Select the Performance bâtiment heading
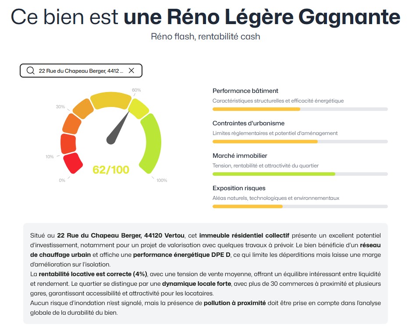Image resolution: width=412 pixels, height=334 pixels. [245, 91]
